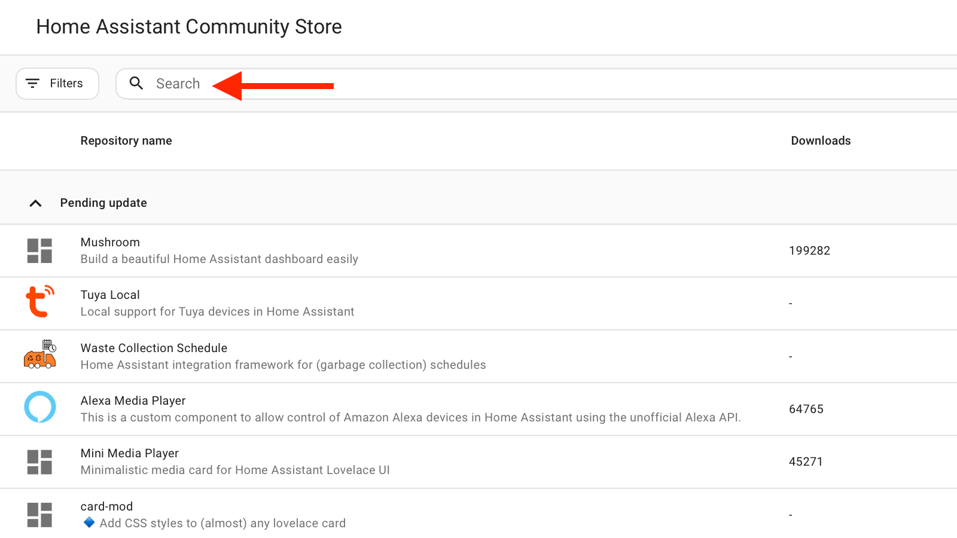The height and width of the screenshot is (538, 957).
Task: Click Mini Media Player download count 45271
Action: pos(806,461)
